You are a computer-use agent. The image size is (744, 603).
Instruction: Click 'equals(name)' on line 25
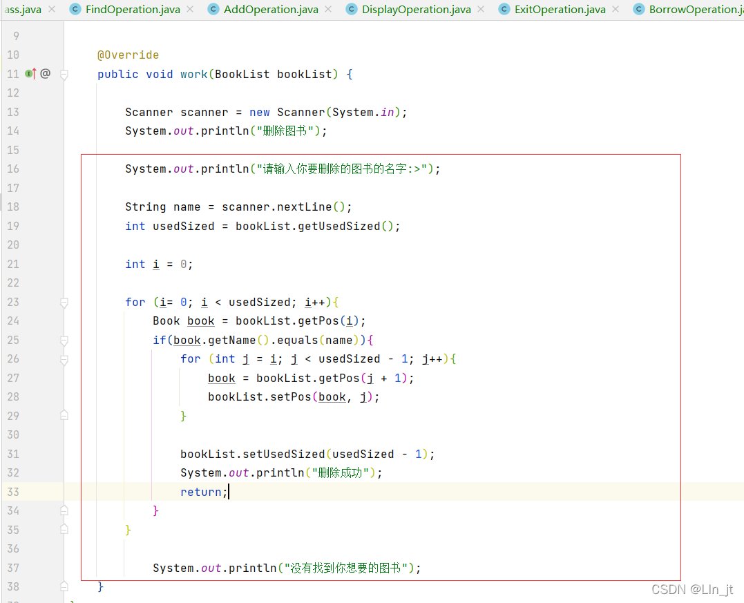click(318, 340)
